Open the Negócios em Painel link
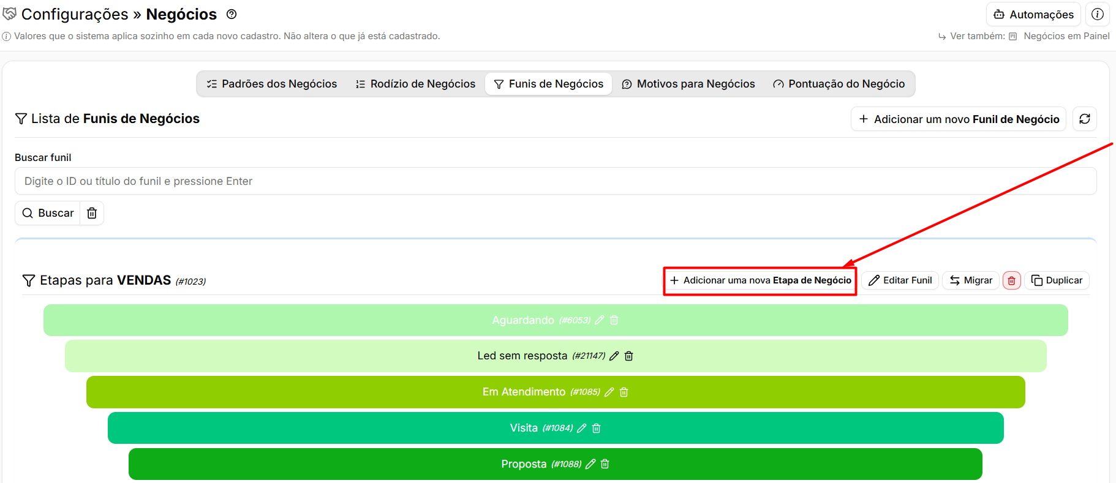This screenshot has width=1116, height=483. click(x=1066, y=36)
